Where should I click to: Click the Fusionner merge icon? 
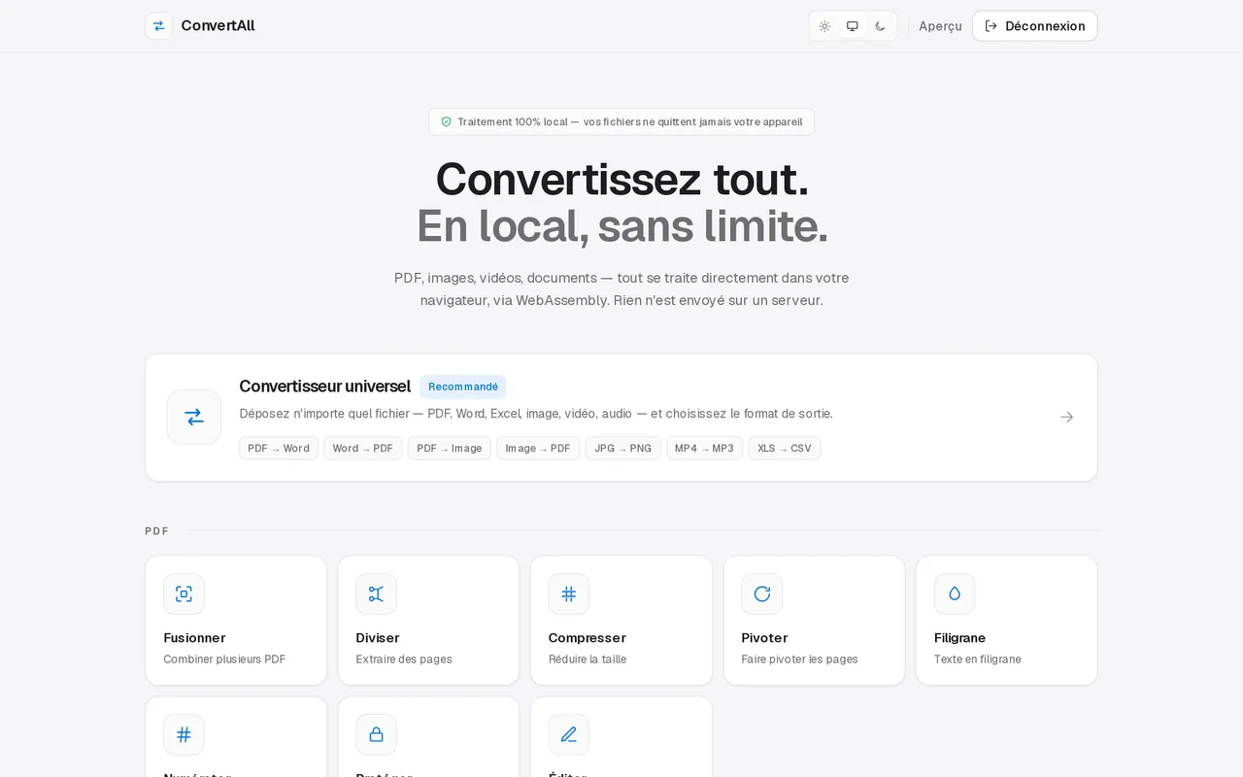pyautogui.click(x=184, y=594)
